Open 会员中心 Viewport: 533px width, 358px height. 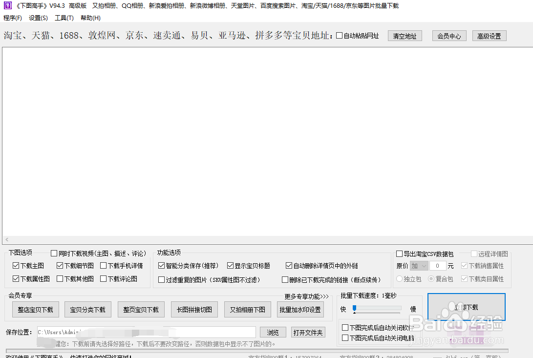tap(449, 36)
